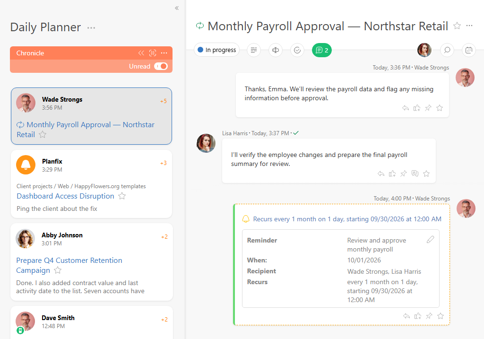The width and height of the screenshot is (484, 339).
Task: Reply to Wade's 3:36 PM comment
Action: tap(406, 108)
